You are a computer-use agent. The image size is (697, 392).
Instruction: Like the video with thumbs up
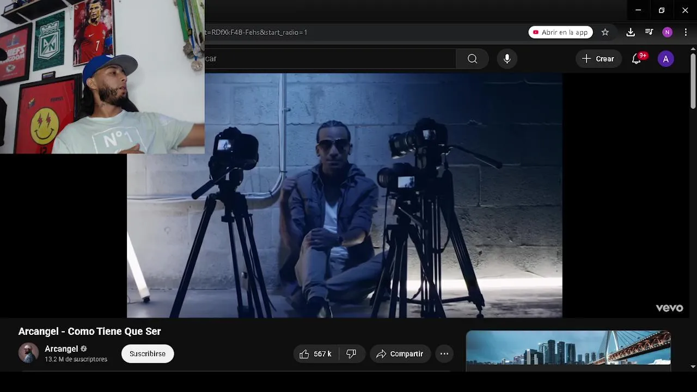316,354
